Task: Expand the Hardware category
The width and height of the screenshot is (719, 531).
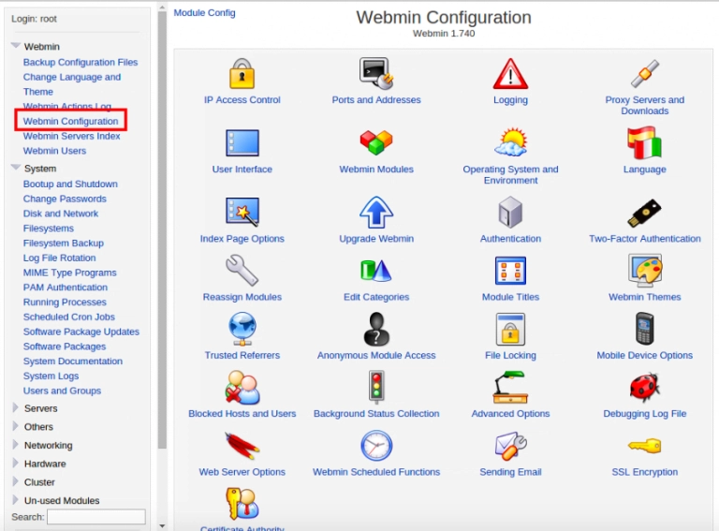Action: pos(15,463)
